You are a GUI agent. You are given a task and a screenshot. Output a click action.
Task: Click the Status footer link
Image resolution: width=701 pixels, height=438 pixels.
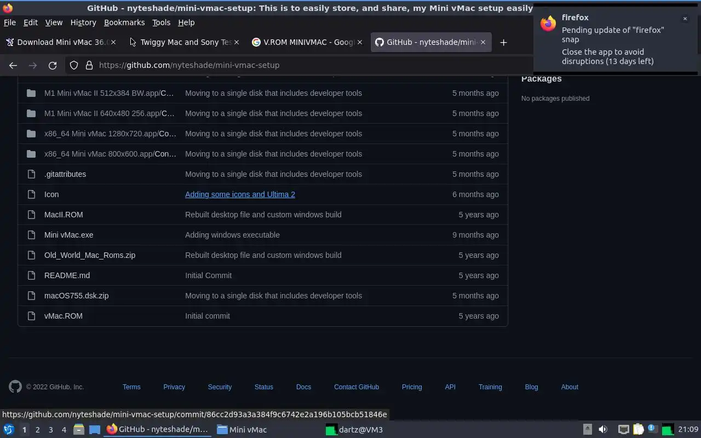[263, 387]
